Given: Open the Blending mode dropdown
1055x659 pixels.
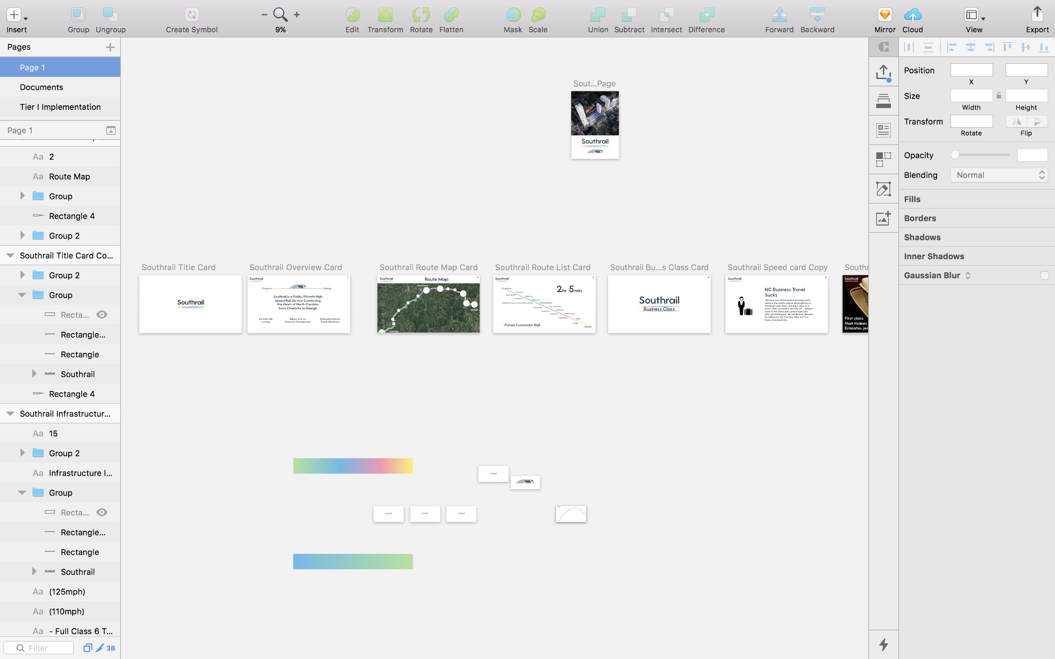Looking at the screenshot, I should click(x=999, y=175).
